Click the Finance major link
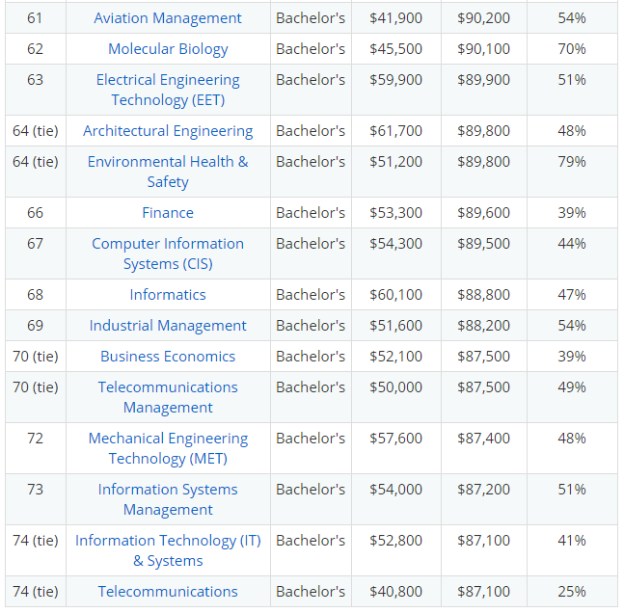This screenshot has height=613, width=624. [x=168, y=213]
